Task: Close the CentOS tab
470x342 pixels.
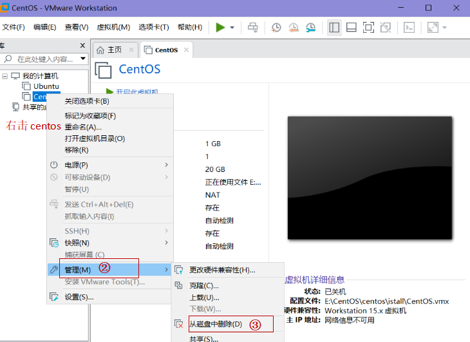Action: coord(186,50)
